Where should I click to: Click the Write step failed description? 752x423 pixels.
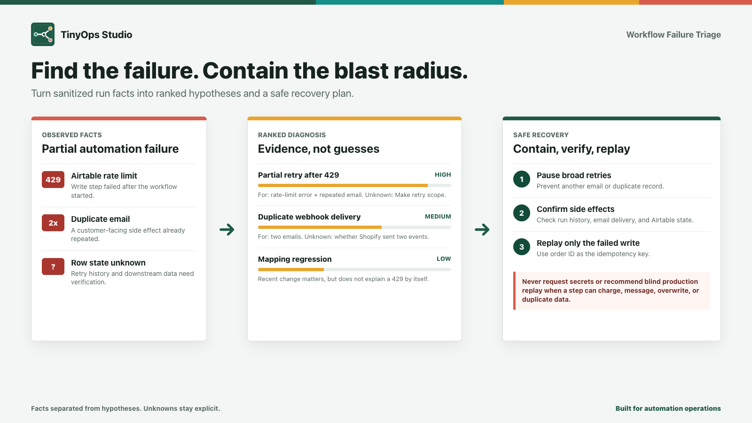[x=124, y=191]
